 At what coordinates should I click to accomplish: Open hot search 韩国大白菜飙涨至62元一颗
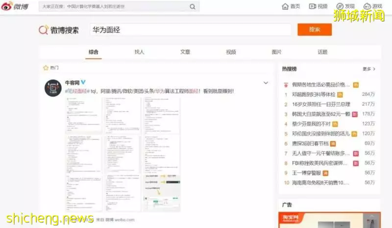(x=321, y=114)
